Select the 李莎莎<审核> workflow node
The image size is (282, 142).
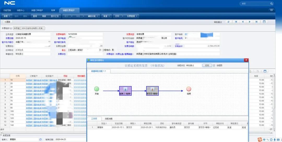click(152, 91)
